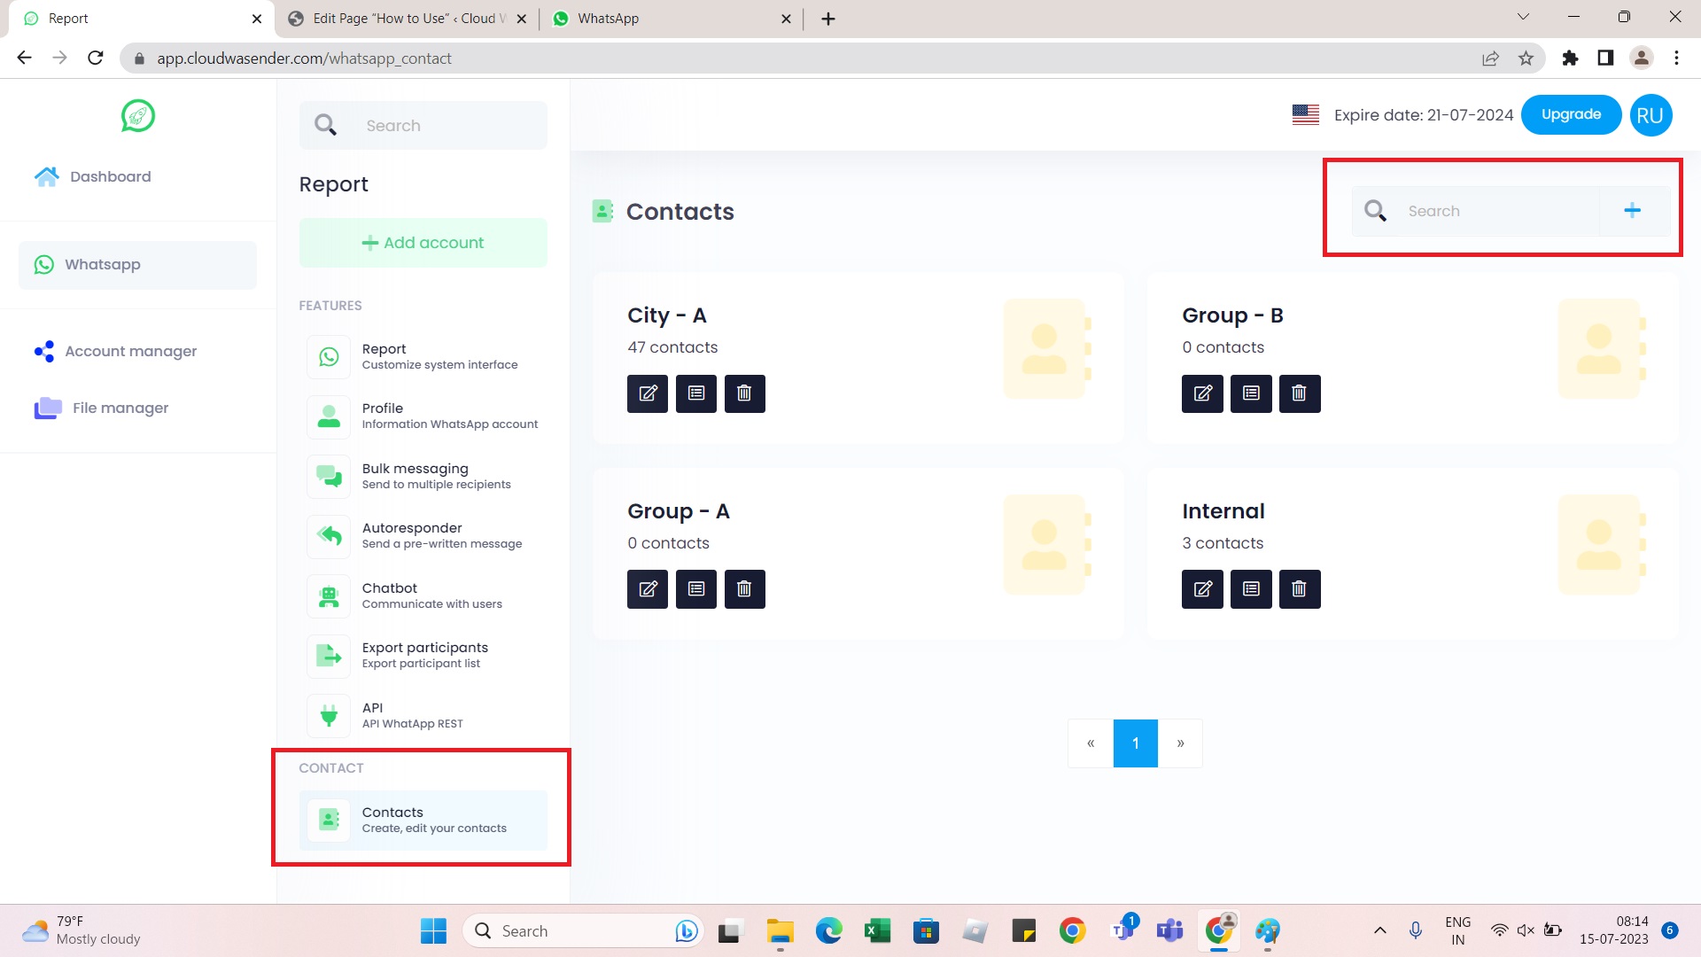Navigate to next page using pagination

pyautogui.click(x=1180, y=742)
